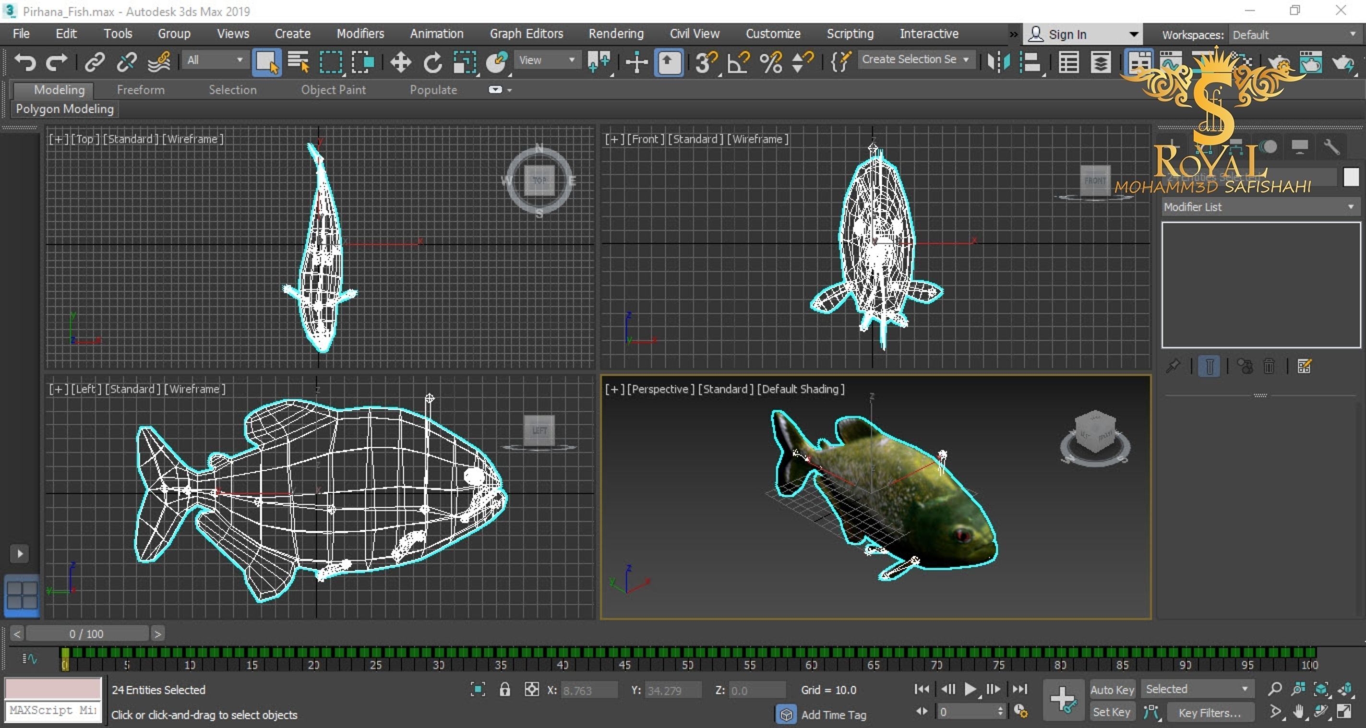Open the Graph Editors menu

point(526,34)
